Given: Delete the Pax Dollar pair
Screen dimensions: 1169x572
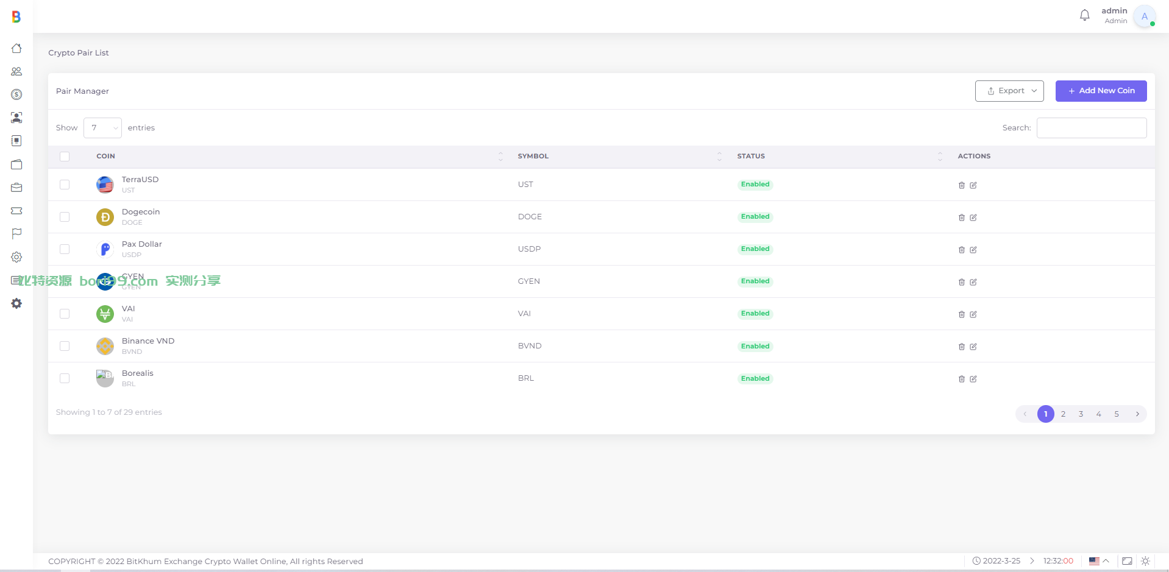Looking at the screenshot, I should pyautogui.click(x=962, y=250).
